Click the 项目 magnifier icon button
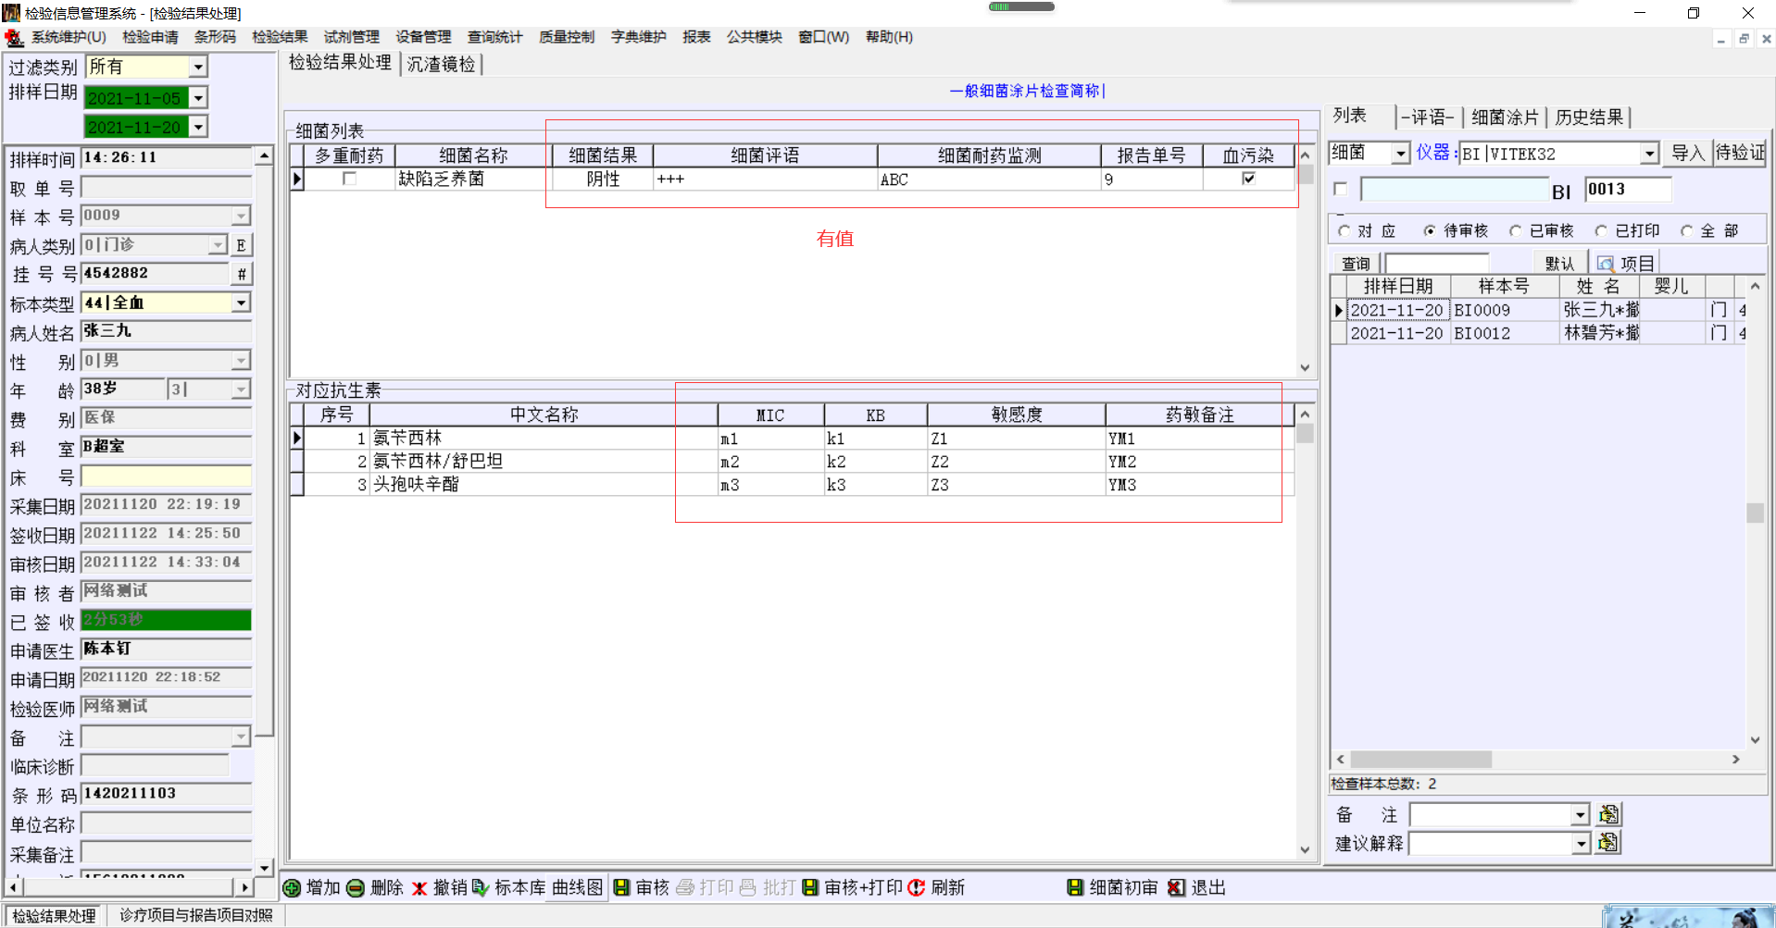Screen dimensions: 1776x928 [x=1626, y=264]
